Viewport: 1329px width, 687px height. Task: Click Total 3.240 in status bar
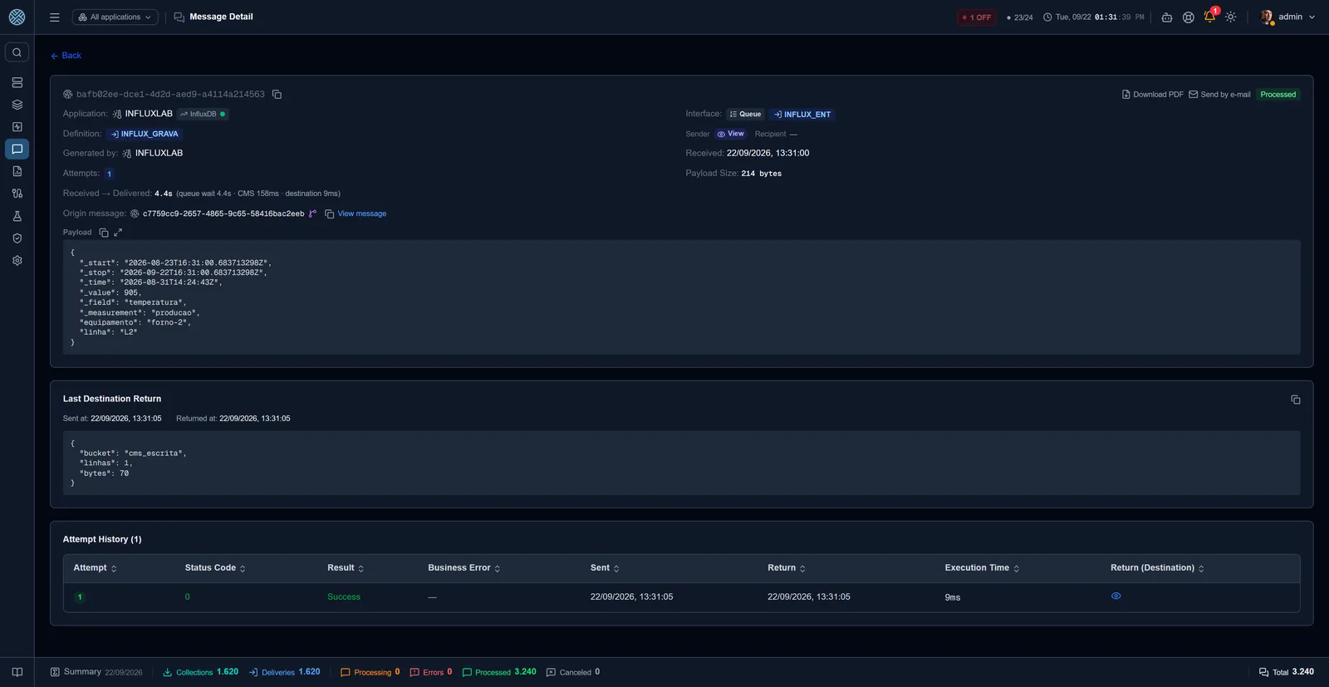(1287, 672)
